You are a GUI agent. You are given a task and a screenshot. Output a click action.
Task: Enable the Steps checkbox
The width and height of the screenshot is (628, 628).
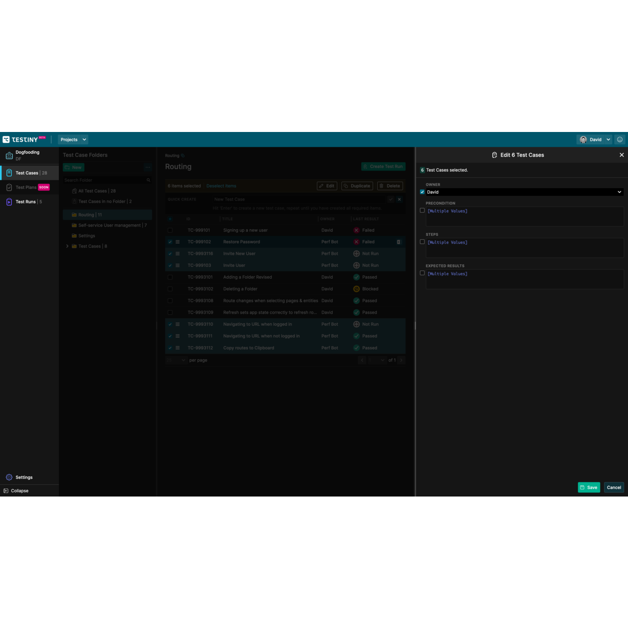(422, 242)
